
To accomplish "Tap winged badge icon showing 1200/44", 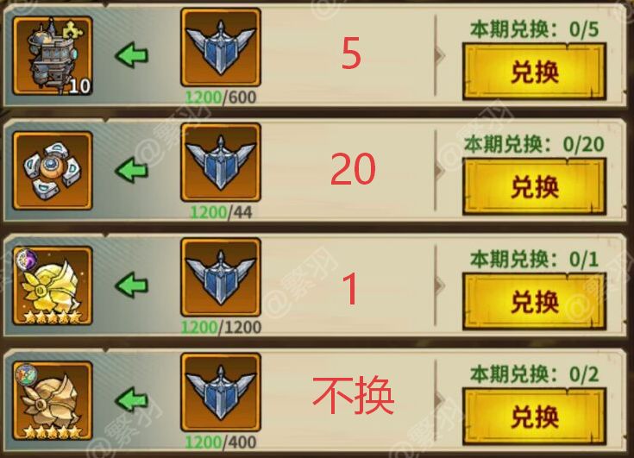I will 221,162.
